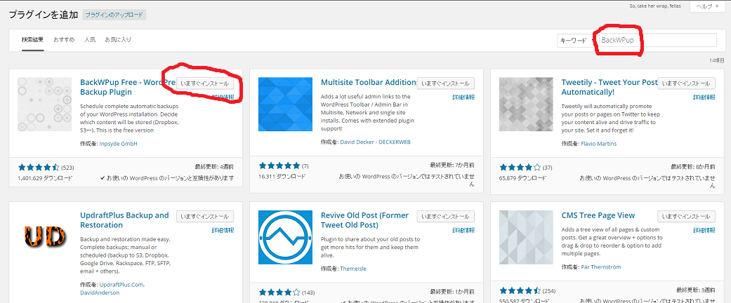Viewport: 731px width, 303px height.
Task: Open author link Flavio Martins
Action: coord(598,144)
